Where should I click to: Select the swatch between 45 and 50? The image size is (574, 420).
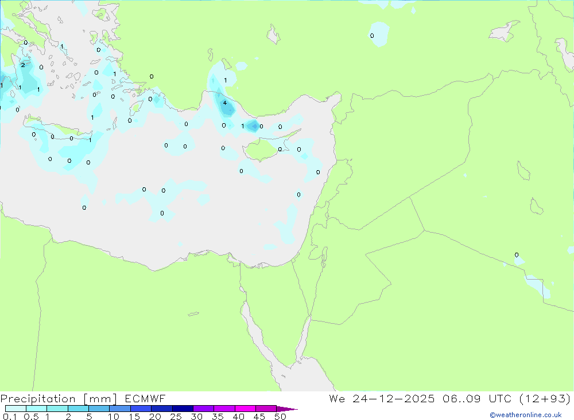(266, 409)
